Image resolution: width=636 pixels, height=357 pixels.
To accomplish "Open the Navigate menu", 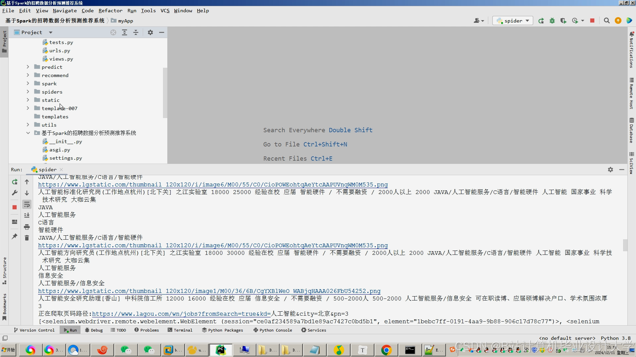I will coord(65,10).
